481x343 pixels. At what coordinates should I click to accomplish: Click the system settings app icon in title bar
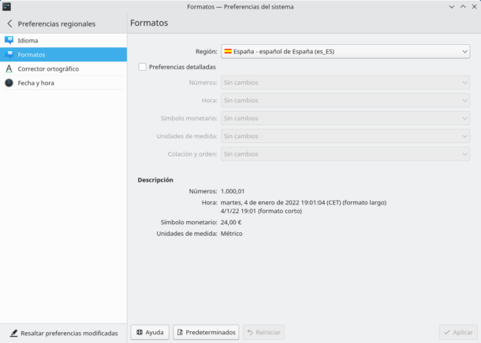pos(6,6)
